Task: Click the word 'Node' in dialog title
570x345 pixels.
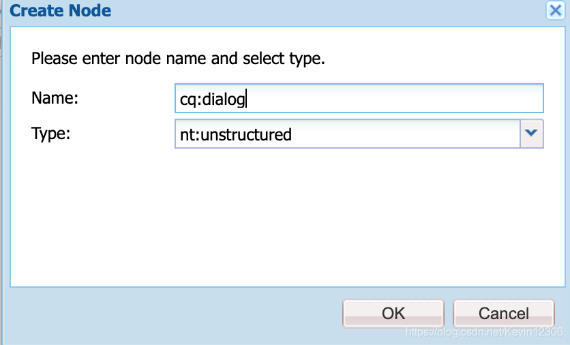Action: [x=90, y=10]
